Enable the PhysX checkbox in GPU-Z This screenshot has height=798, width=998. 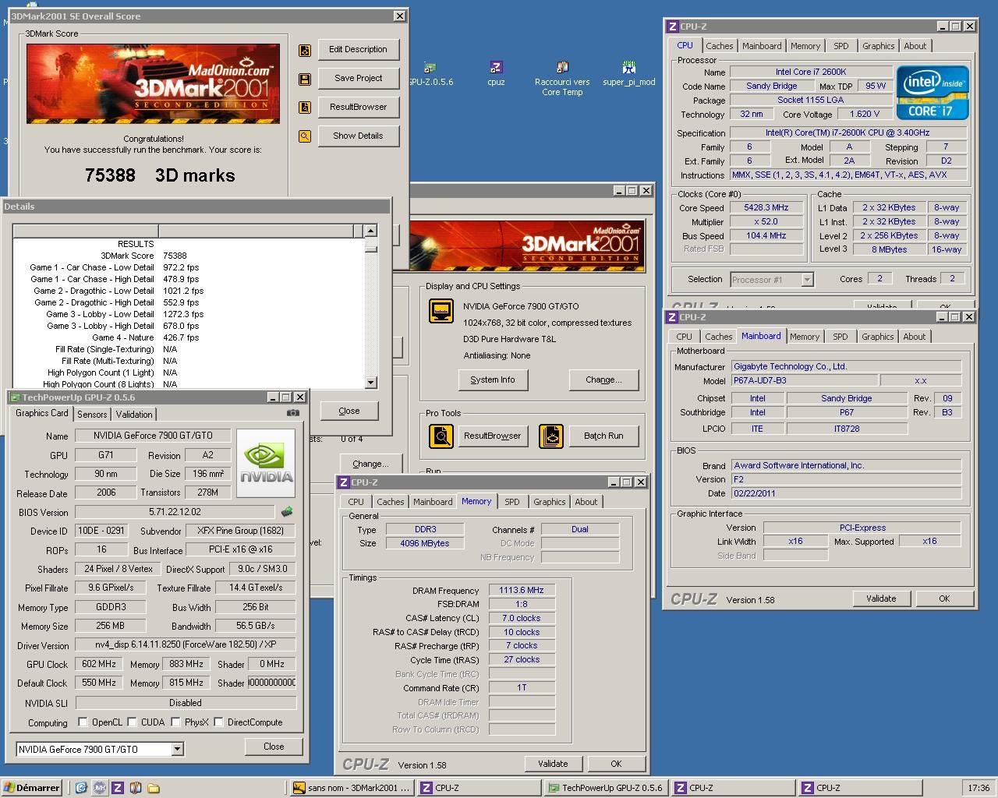click(x=175, y=722)
